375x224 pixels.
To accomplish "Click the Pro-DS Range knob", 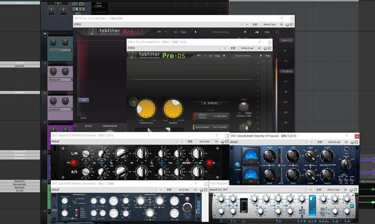I will (x=173, y=109).
